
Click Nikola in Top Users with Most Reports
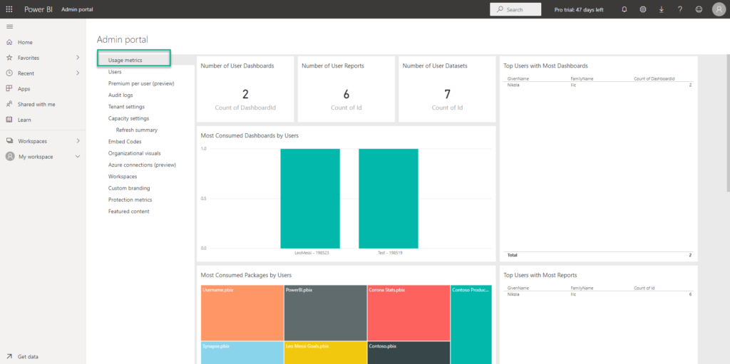pos(513,294)
